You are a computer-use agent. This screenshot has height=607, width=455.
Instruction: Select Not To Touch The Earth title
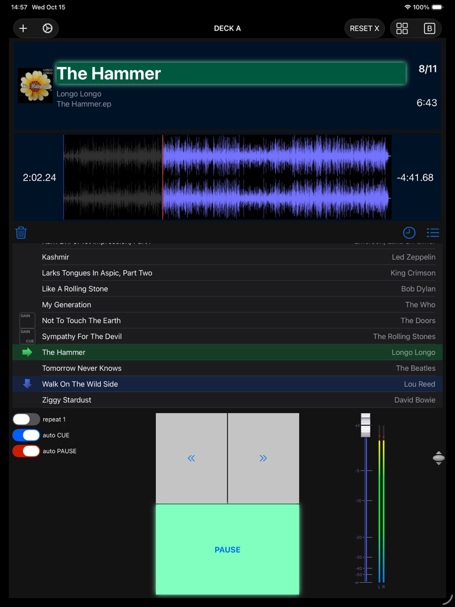tap(81, 321)
